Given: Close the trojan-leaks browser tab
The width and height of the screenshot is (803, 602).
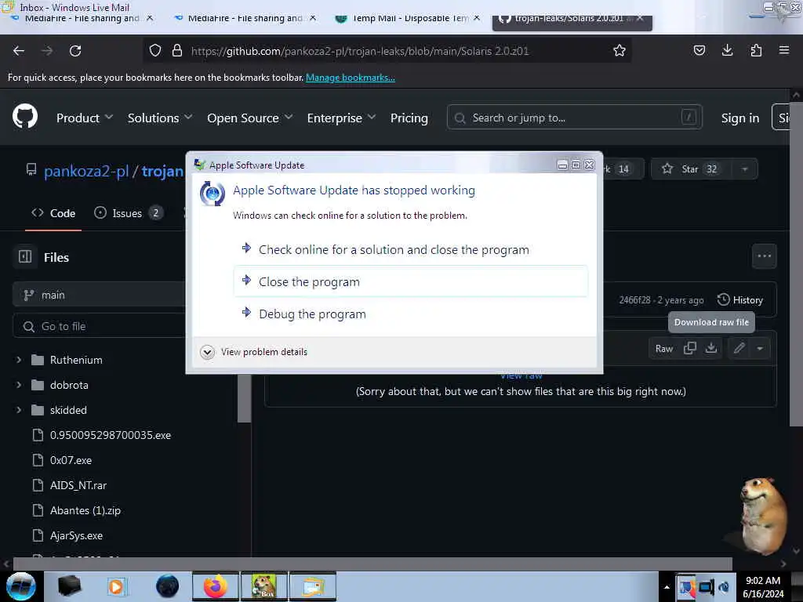Looking at the screenshot, I should 639,18.
